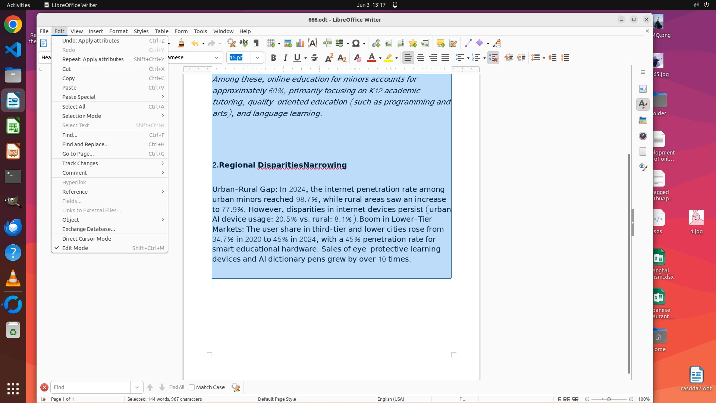Choose Find and Replace menu entry
The width and height of the screenshot is (716, 403).
click(85, 144)
